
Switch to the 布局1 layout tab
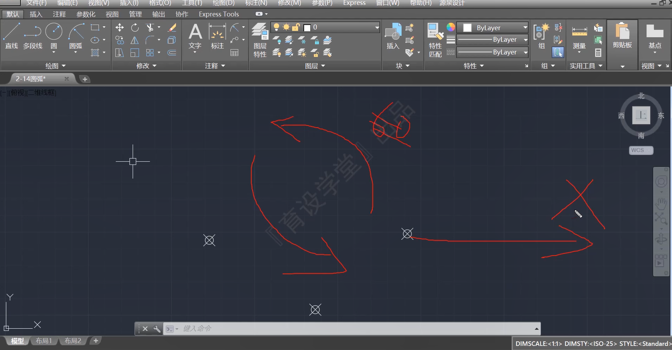point(44,341)
